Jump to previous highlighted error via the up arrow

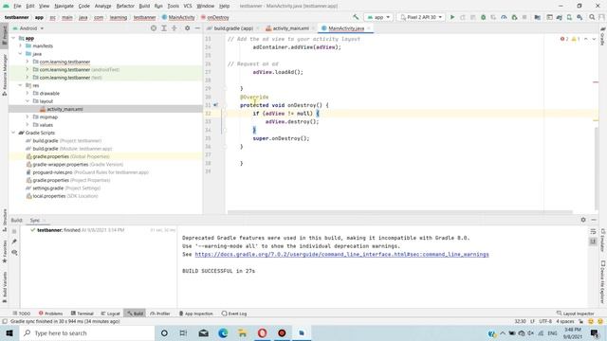click(586, 39)
